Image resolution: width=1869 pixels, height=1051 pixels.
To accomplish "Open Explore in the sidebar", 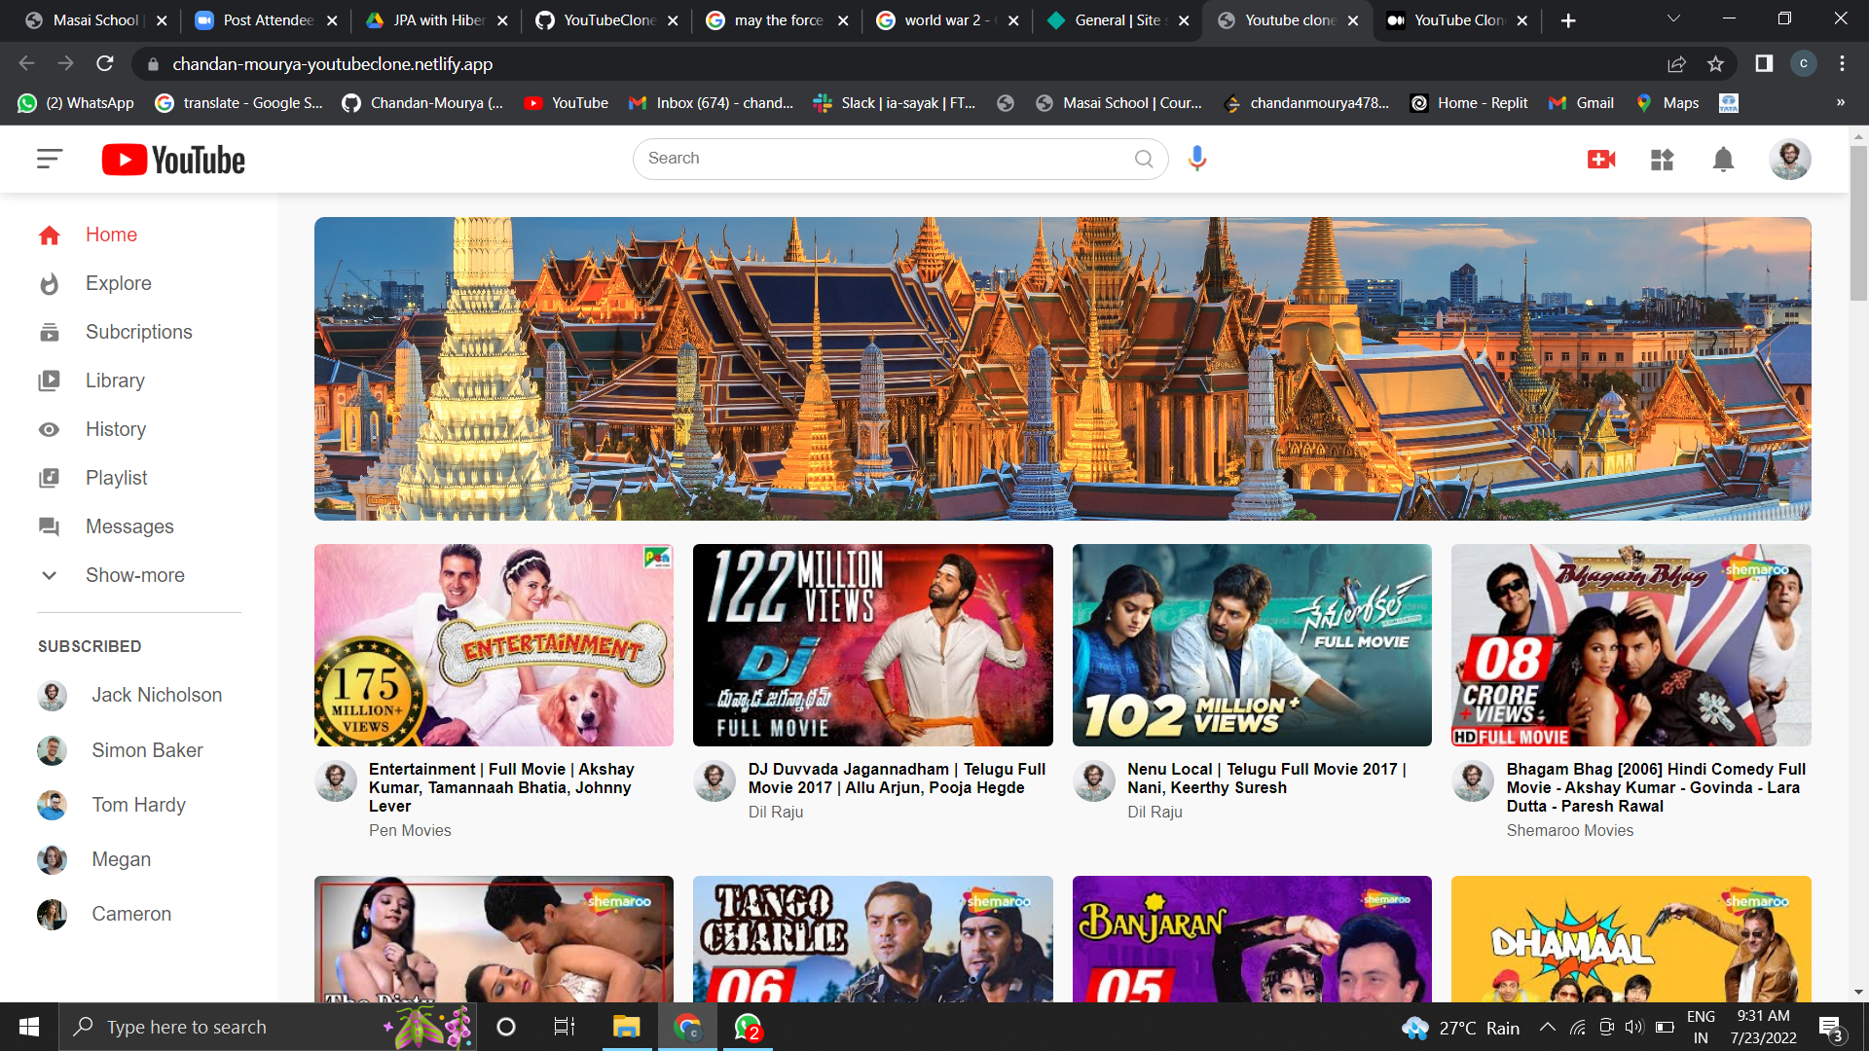I will click(x=119, y=283).
